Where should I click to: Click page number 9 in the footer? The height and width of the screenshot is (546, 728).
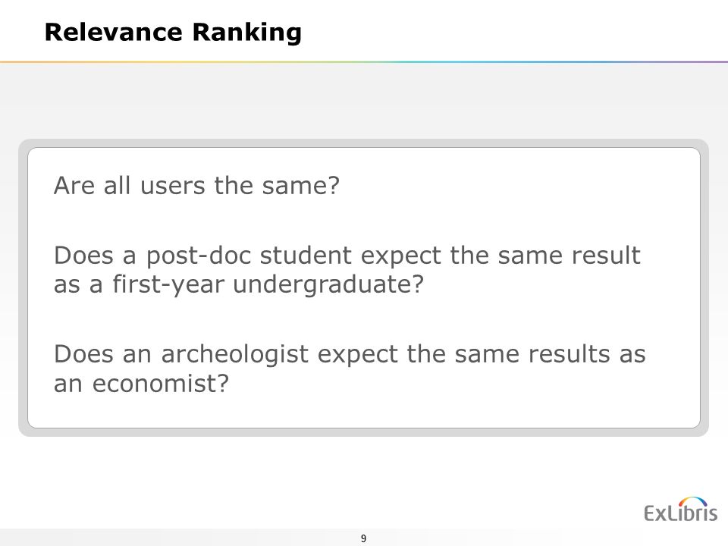point(363,538)
